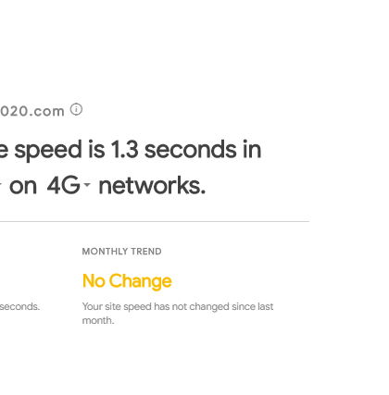Screen dimensions: 389x395
Task: Click the site speed not changed description
Action: (x=178, y=314)
